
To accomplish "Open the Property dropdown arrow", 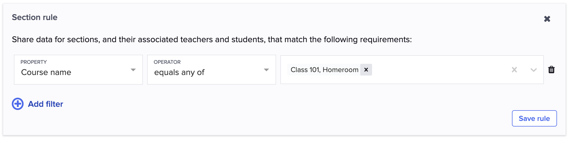I will pos(133,70).
